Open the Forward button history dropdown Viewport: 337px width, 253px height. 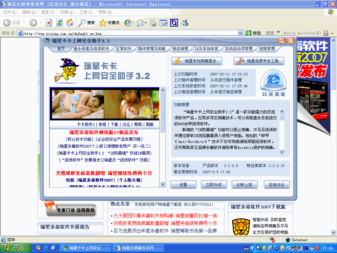[41, 23]
